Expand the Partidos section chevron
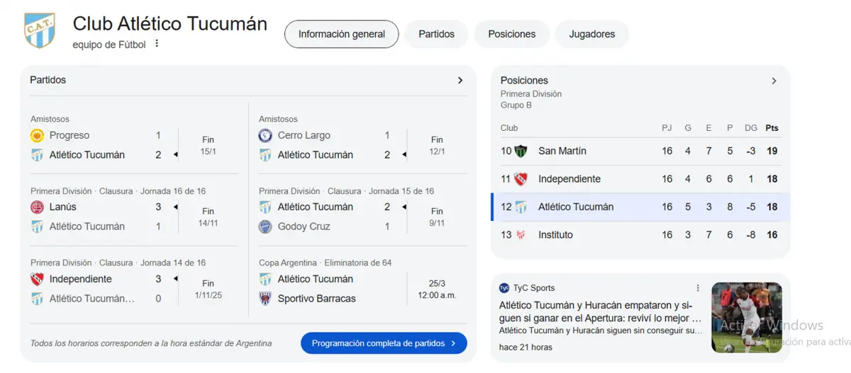 tap(460, 81)
